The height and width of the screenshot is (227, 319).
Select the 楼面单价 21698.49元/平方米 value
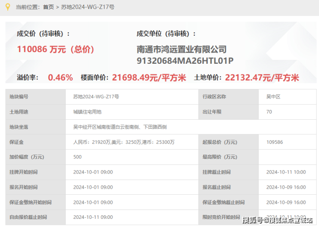[x=149, y=78]
